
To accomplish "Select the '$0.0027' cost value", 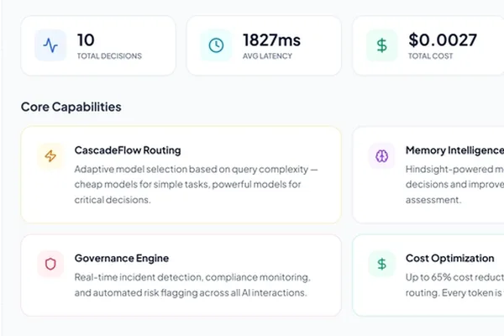I will [x=443, y=40].
